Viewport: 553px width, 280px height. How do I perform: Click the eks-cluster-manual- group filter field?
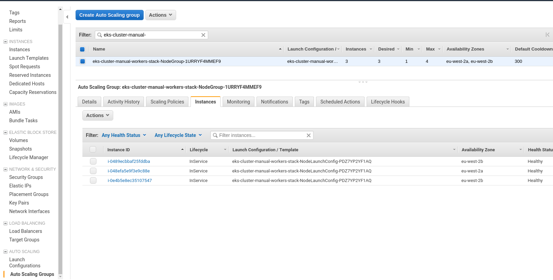tap(151, 35)
